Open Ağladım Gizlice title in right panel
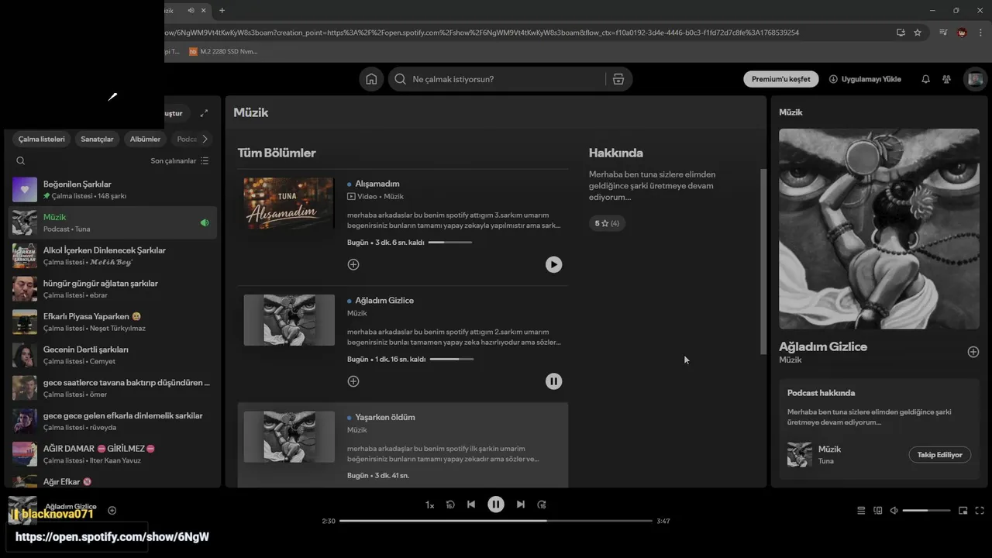The width and height of the screenshot is (992, 558). tap(823, 346)
